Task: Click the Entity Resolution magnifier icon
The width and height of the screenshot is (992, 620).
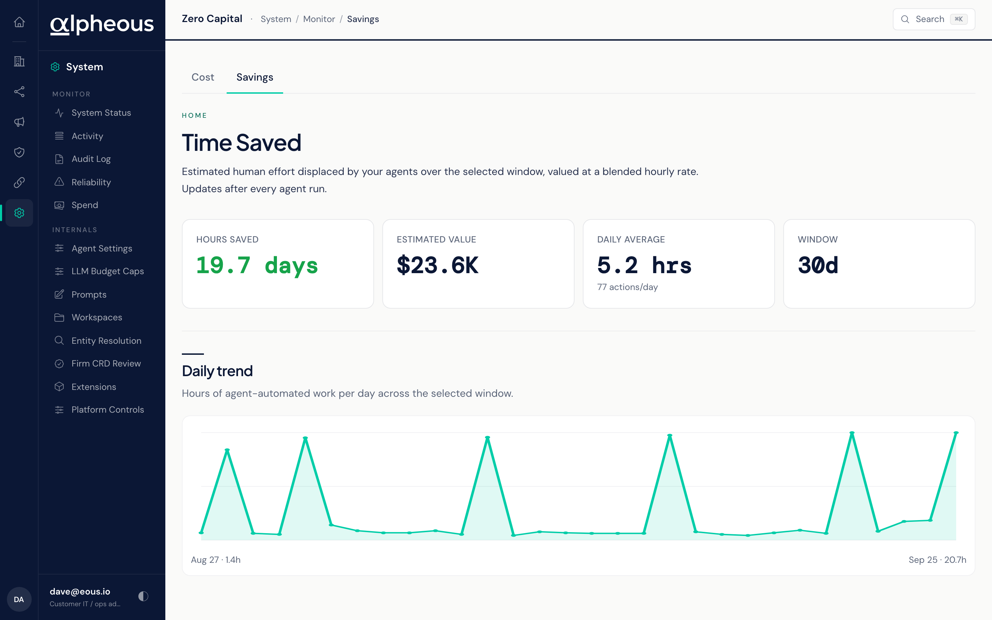Action: [x=60, y=340]
